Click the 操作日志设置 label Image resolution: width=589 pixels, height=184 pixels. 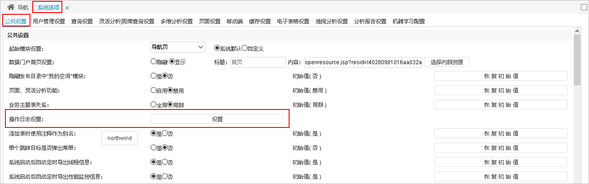pos(27,119)
